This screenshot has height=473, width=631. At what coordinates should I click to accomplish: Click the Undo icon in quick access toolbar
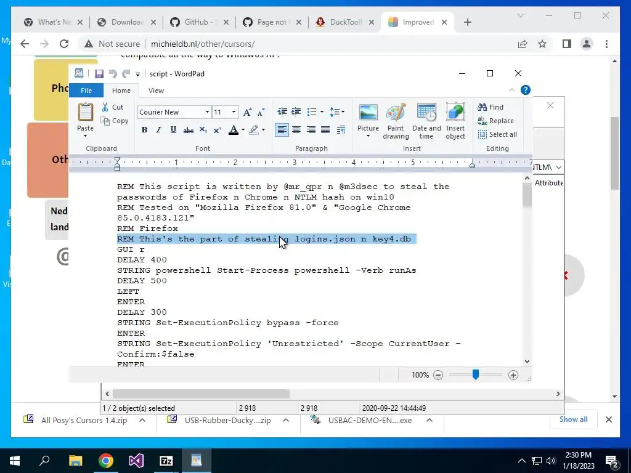click(x=113, y=74)
